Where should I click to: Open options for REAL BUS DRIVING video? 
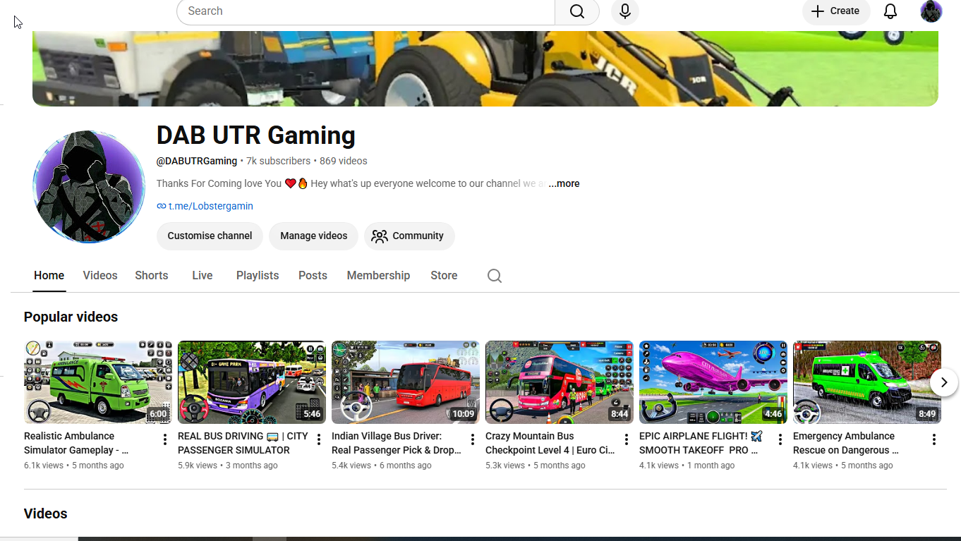tap(319, 439)
